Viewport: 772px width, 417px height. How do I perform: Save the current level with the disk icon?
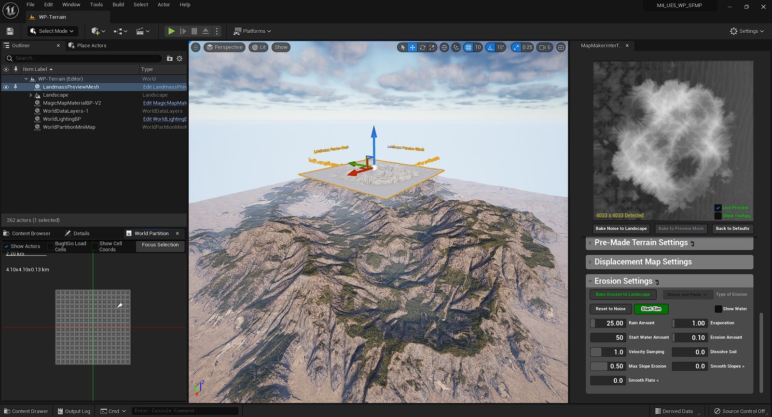(10, 31)
